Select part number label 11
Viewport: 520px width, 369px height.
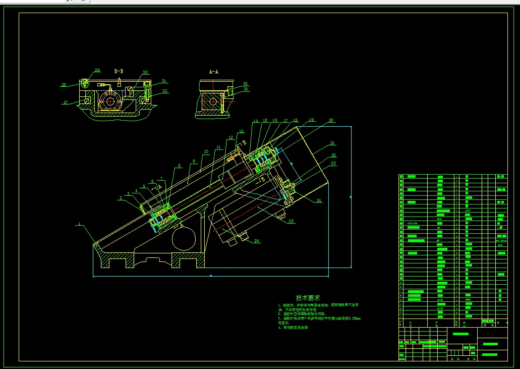point(218,147)
